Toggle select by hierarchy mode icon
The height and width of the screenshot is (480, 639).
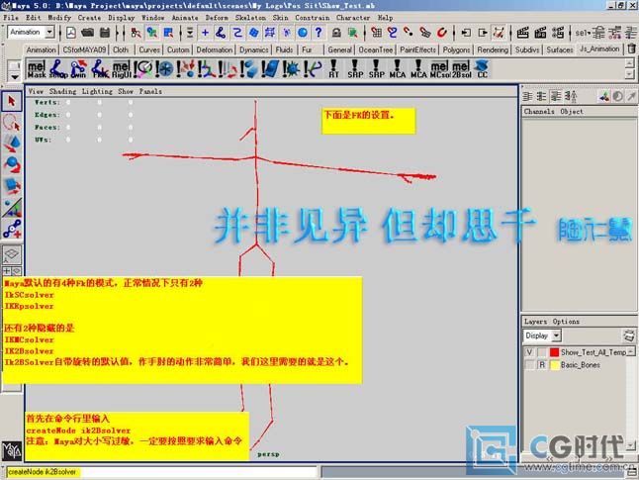tap(137, 33)
